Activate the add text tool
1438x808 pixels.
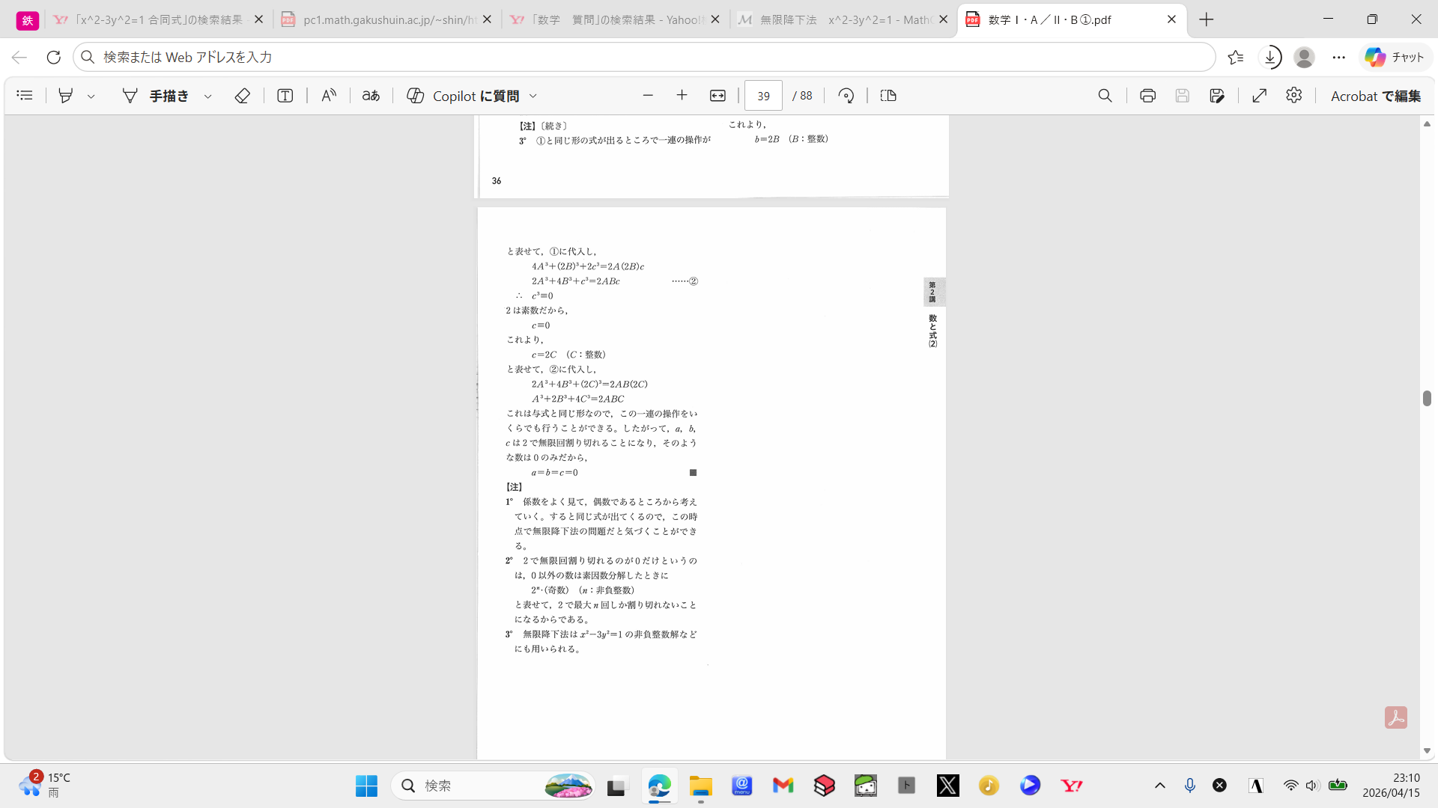click(285, 95)
